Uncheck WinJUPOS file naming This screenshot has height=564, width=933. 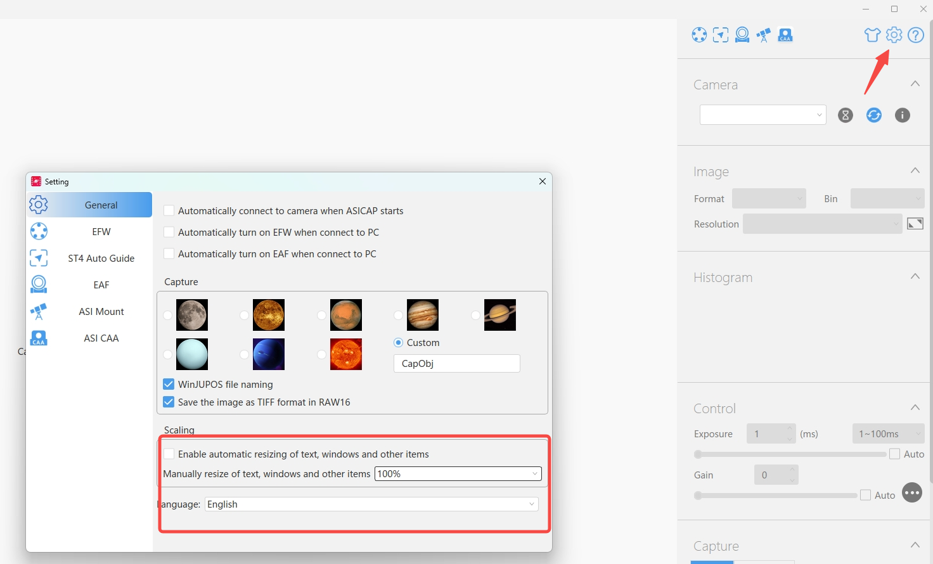(x=169, y=385)
